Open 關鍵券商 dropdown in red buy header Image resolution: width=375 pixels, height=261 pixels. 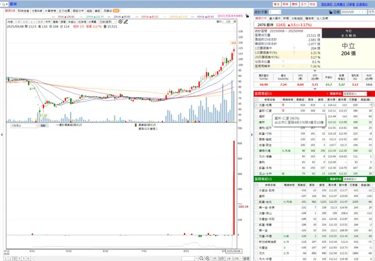355,94
